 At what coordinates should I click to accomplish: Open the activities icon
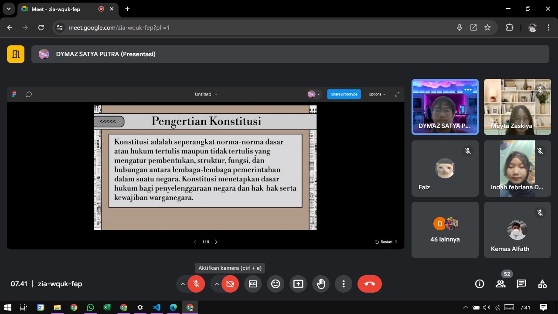click(x=542, y=284)
